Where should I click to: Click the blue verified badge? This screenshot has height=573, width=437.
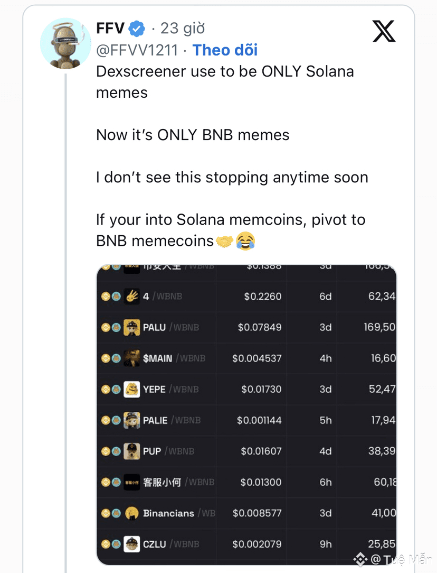(x=138, y=28)
